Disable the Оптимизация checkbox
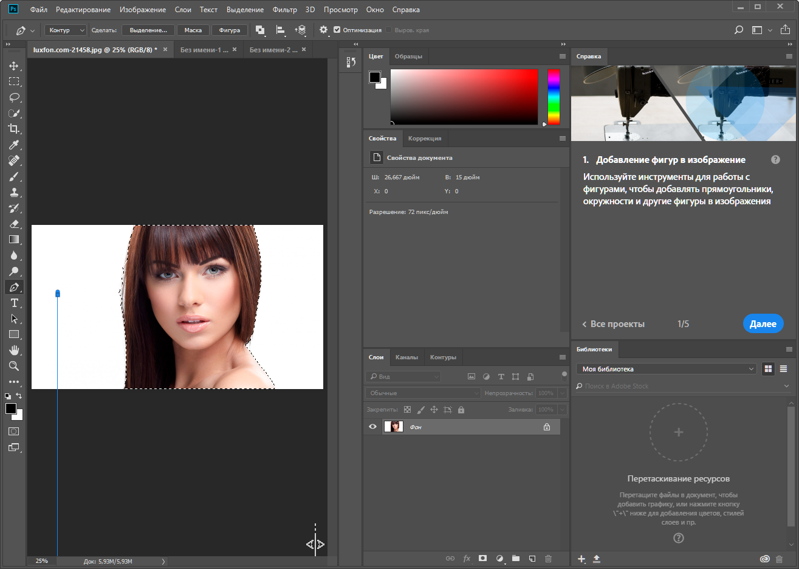This screenshot has width=799, height=569. [337, 30]
